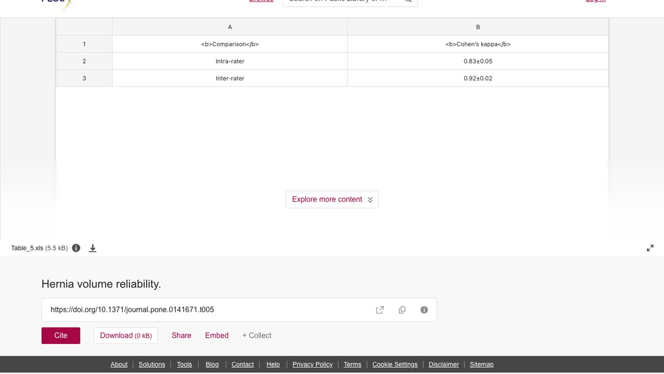
Task: Select cell with value 0.92±0.02
Action: (478, 78)
